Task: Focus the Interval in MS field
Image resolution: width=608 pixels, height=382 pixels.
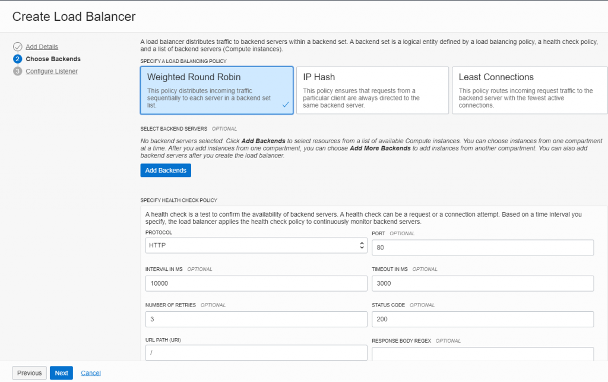Action: [256, 283]
